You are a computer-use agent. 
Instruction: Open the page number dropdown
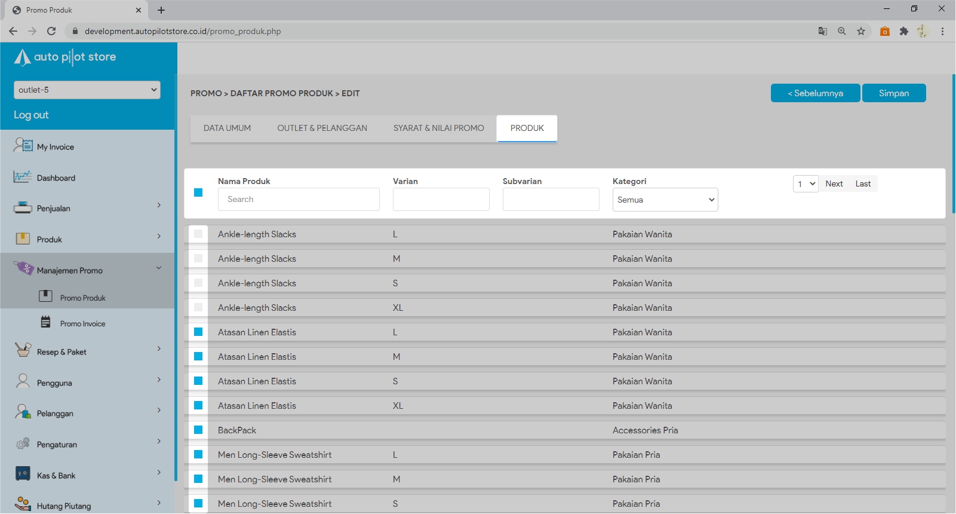(806, 183)
